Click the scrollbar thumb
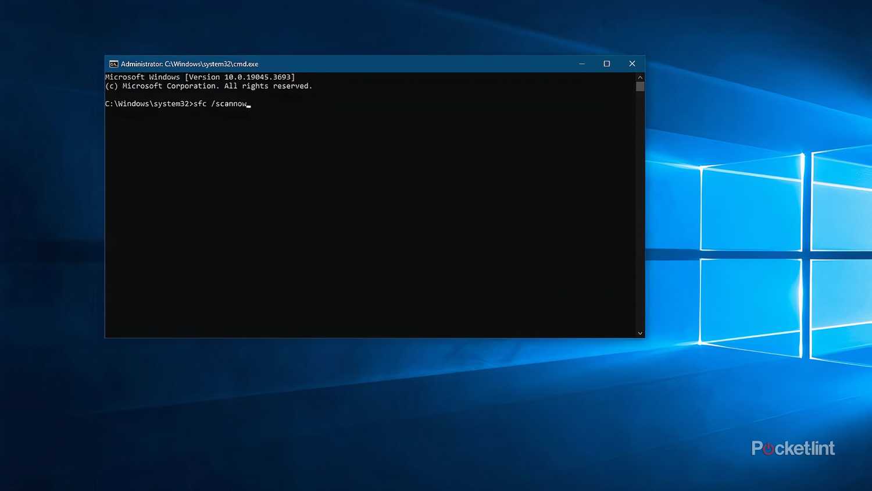This screenshot has width=872, height=491. (x=639, y=86)
